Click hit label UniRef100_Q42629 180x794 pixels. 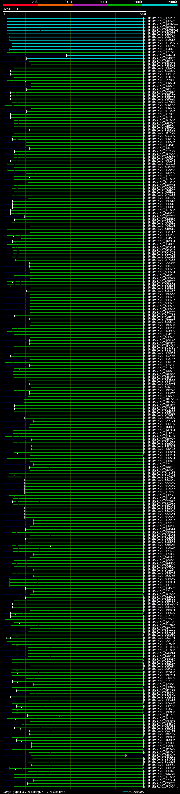pos(161,749)
